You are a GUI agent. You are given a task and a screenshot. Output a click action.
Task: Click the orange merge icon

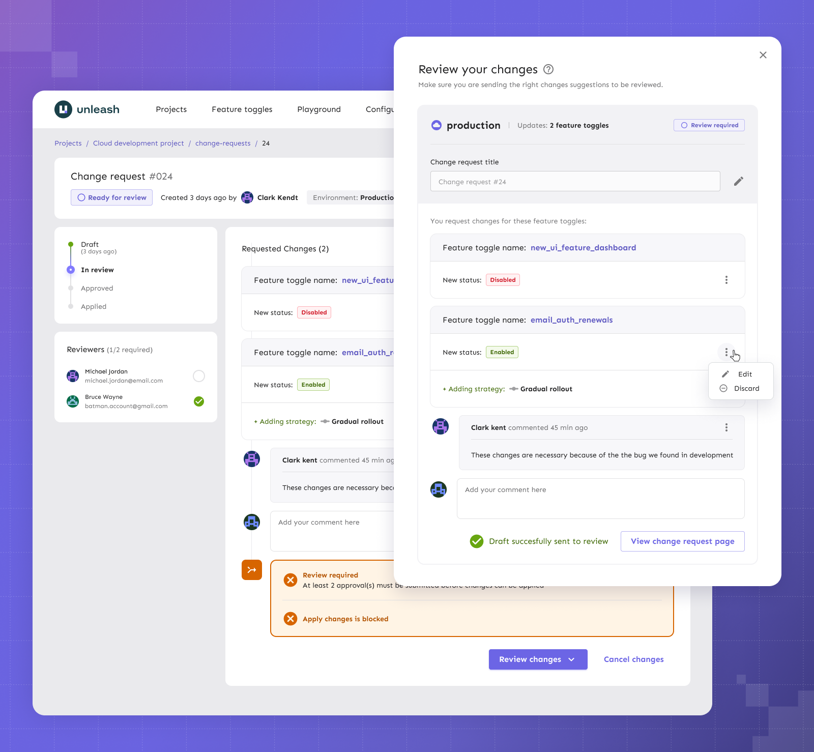click(x=252, y=570)
